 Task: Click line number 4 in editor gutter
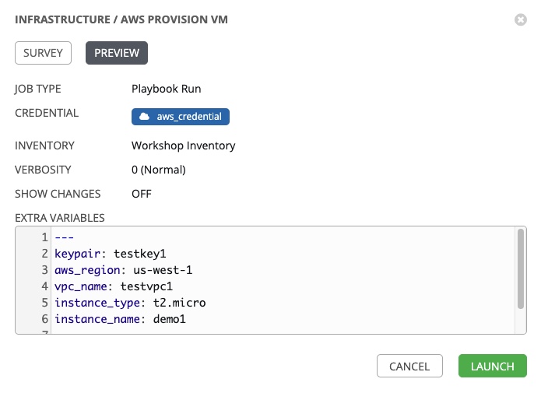45,286
